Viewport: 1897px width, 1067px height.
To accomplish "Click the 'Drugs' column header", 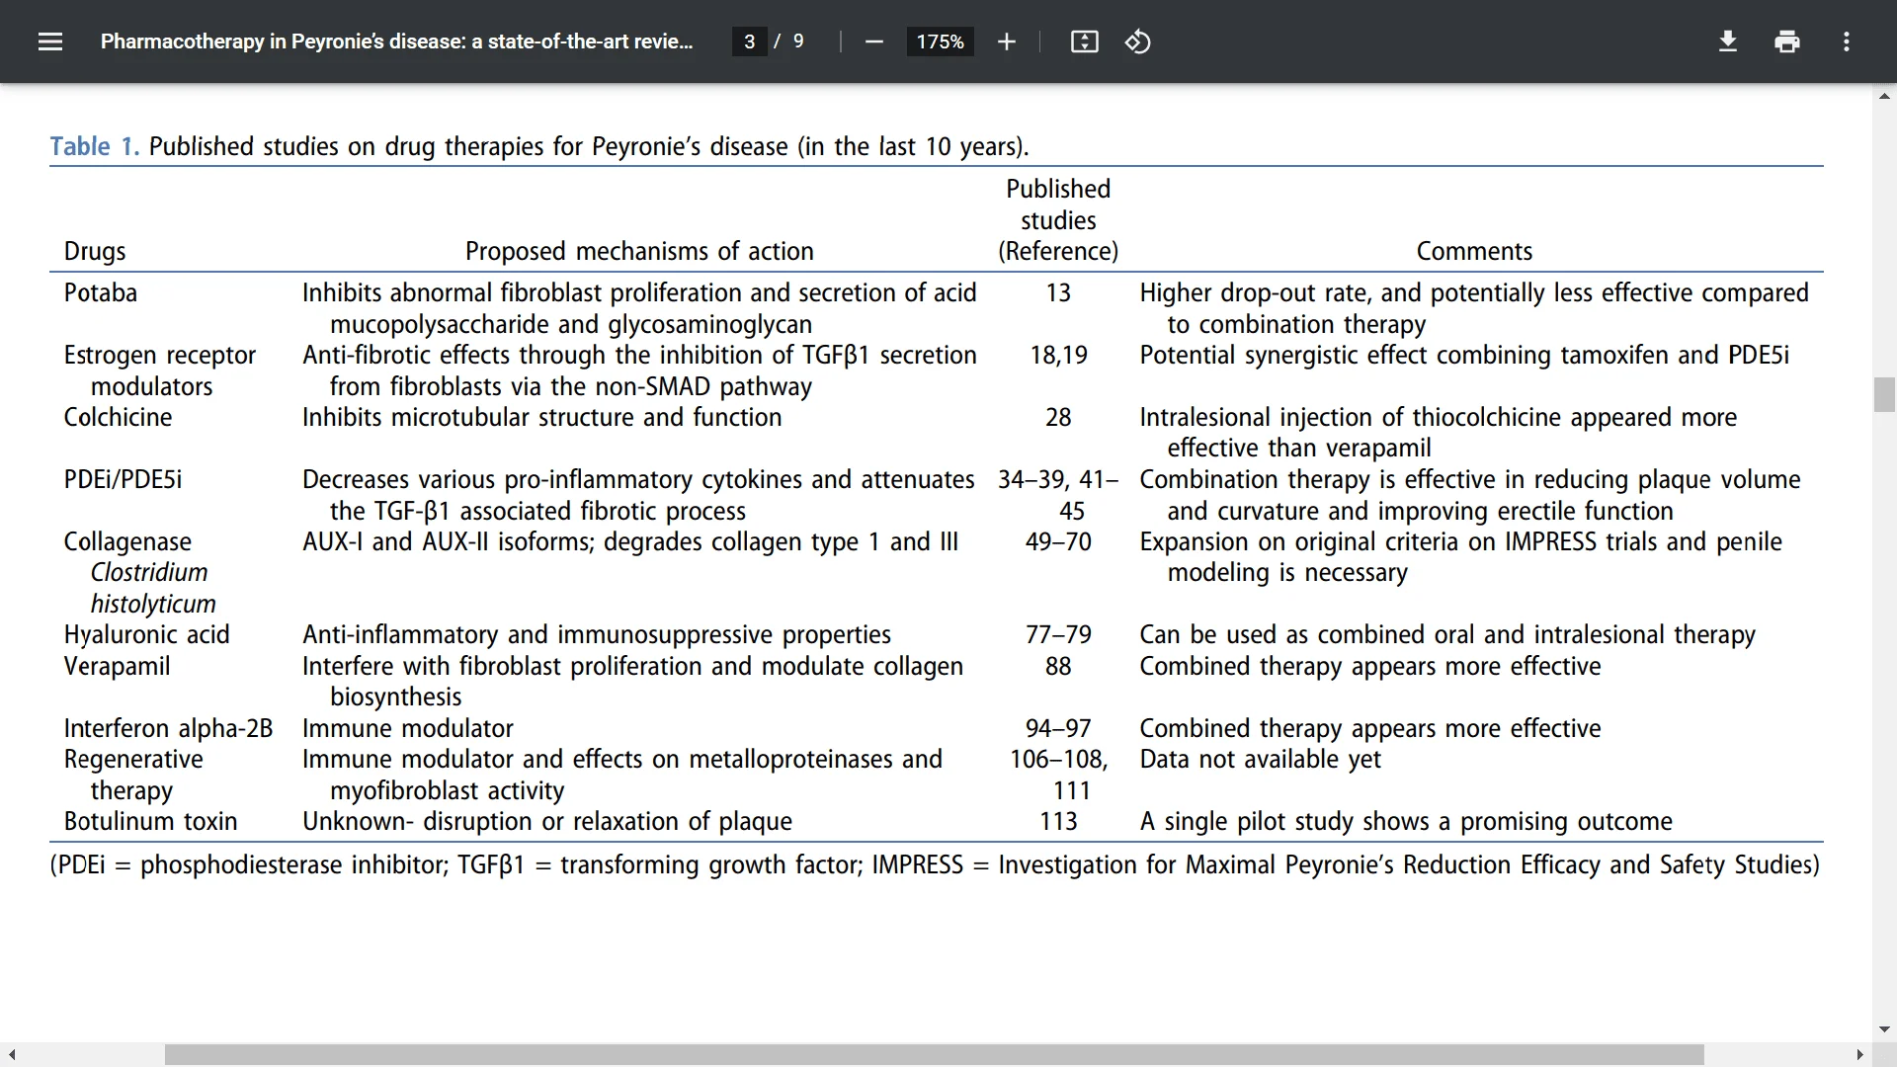I will (95, 251).
